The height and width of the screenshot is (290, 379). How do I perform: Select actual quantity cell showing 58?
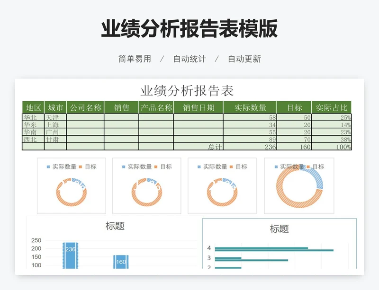coord(250,117)
